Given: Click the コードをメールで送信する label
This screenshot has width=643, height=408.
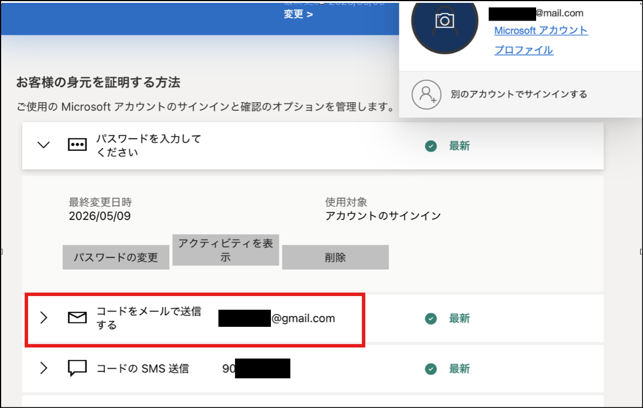Looking at the screenshot, I should coord(149,318).
